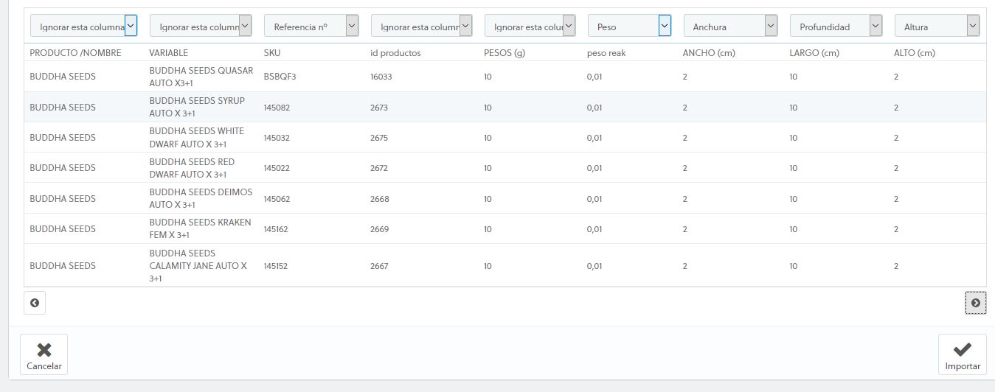
Task: Open dropdown above VARIABLE column
Action: (x=201, y=26)
